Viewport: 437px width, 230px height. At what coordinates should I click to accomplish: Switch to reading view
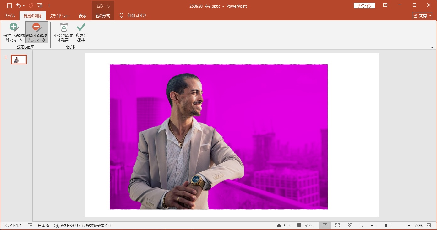(350, 226)
